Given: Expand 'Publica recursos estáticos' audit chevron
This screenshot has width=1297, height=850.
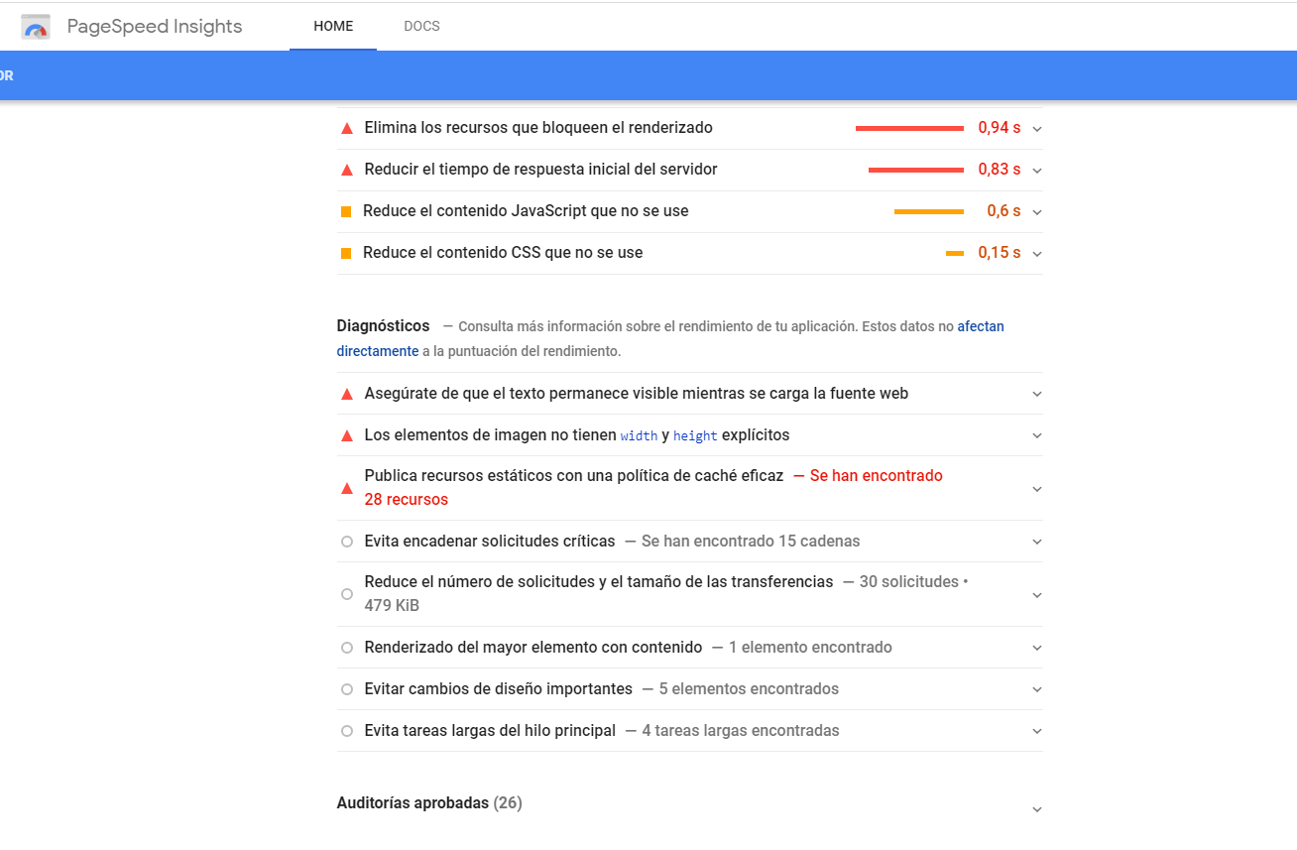Looking at the screenshot, I should [1037, 489].
